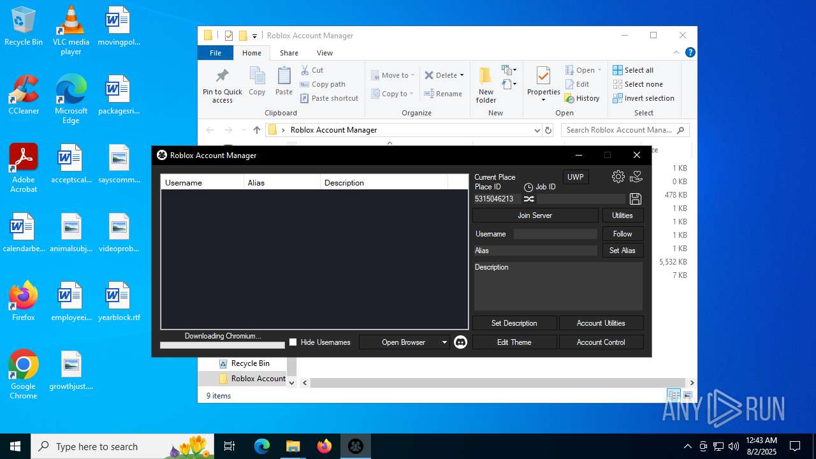Click the Rename ribbon button

pos(443,94)
